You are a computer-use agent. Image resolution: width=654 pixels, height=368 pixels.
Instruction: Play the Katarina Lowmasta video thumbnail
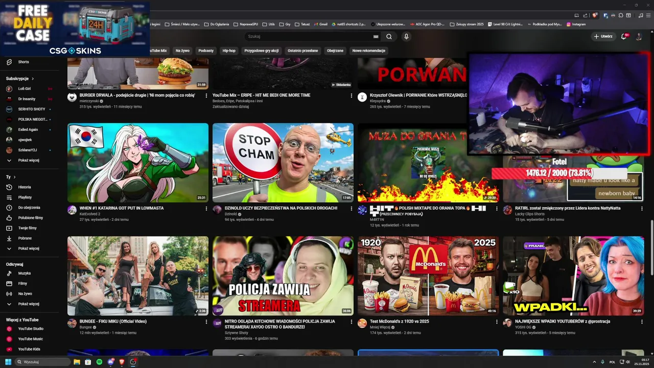click(x=138, y=163)
